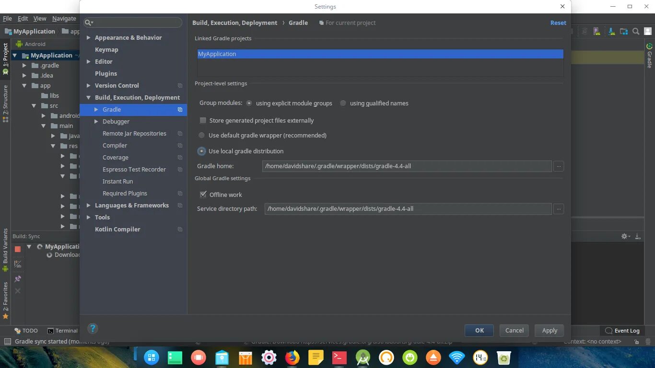The image size is (655, 368).
Task: Open the system settings gear in dock
Action: click(x=269, y=357)
